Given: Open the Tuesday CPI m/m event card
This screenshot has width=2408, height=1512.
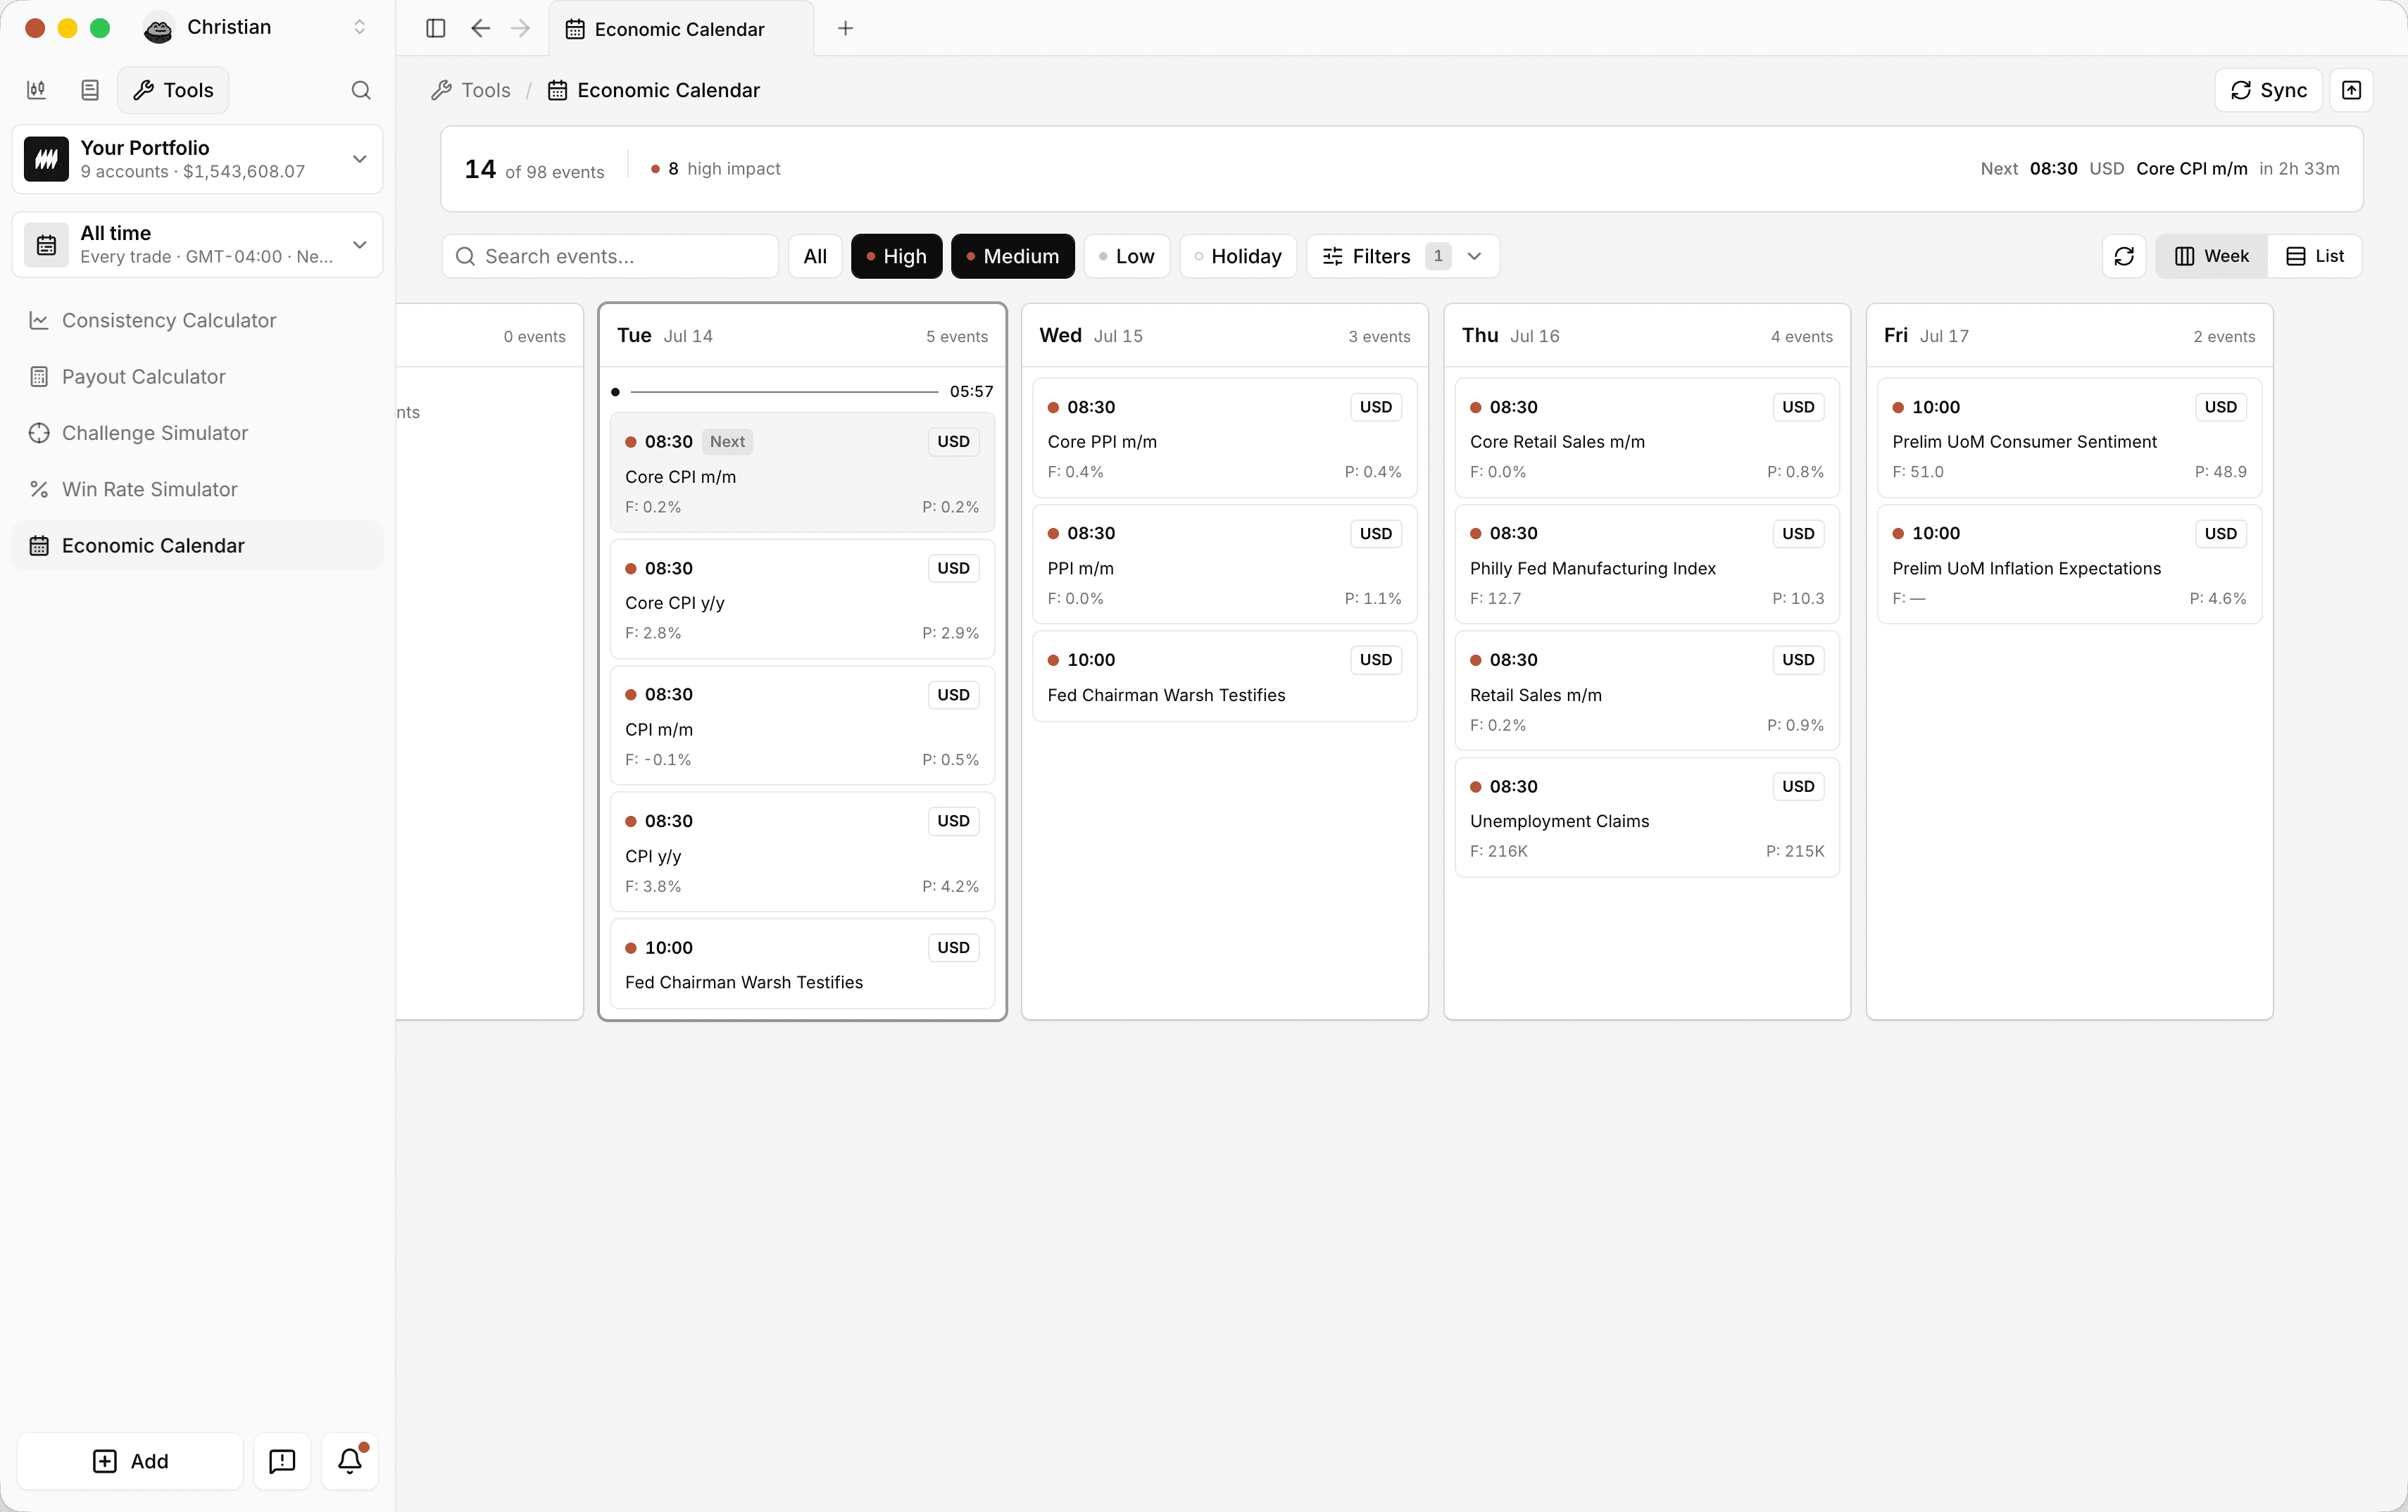Looking at the screenshot, I should [802, 726].
